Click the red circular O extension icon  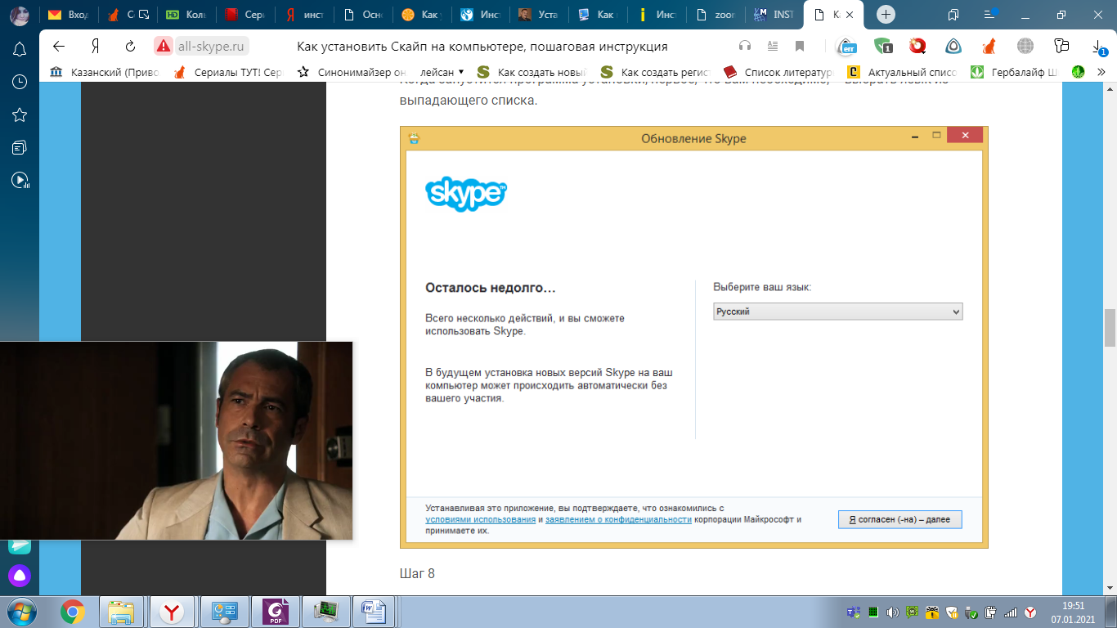coord(918,46)
